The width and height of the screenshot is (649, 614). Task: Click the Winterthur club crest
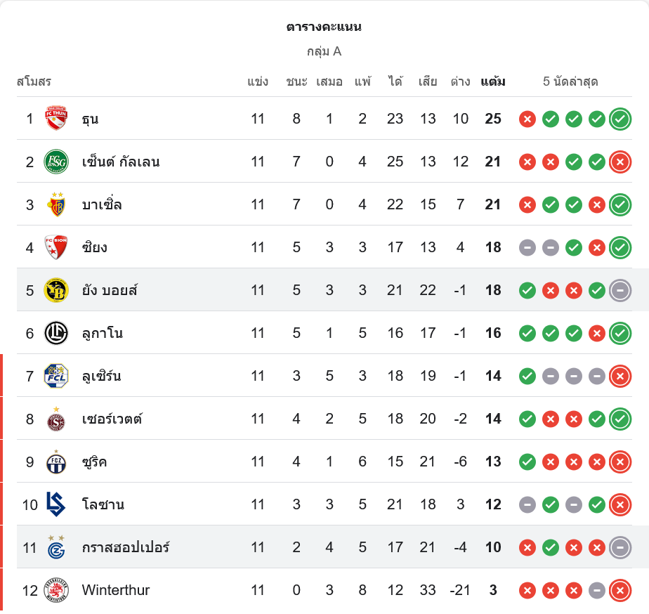coord(56,590)
